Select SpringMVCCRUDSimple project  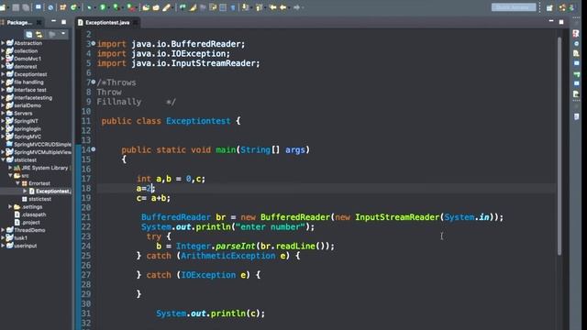(x=43, y=144)
